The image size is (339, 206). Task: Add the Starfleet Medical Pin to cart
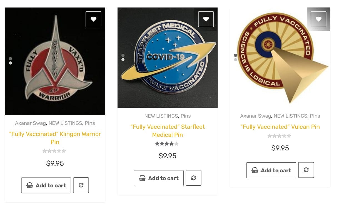coord(159,178)
